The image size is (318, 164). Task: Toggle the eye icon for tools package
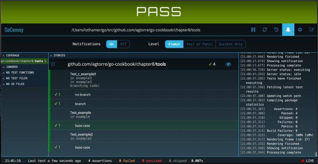[228, 64]
